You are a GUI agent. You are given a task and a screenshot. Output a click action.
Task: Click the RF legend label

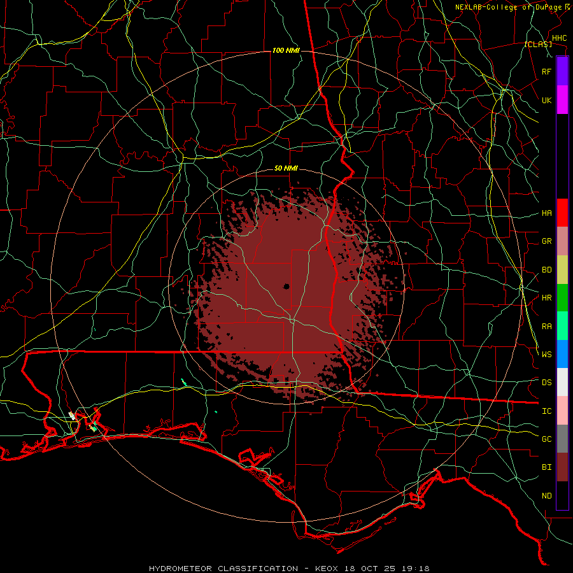coord(546,71)
